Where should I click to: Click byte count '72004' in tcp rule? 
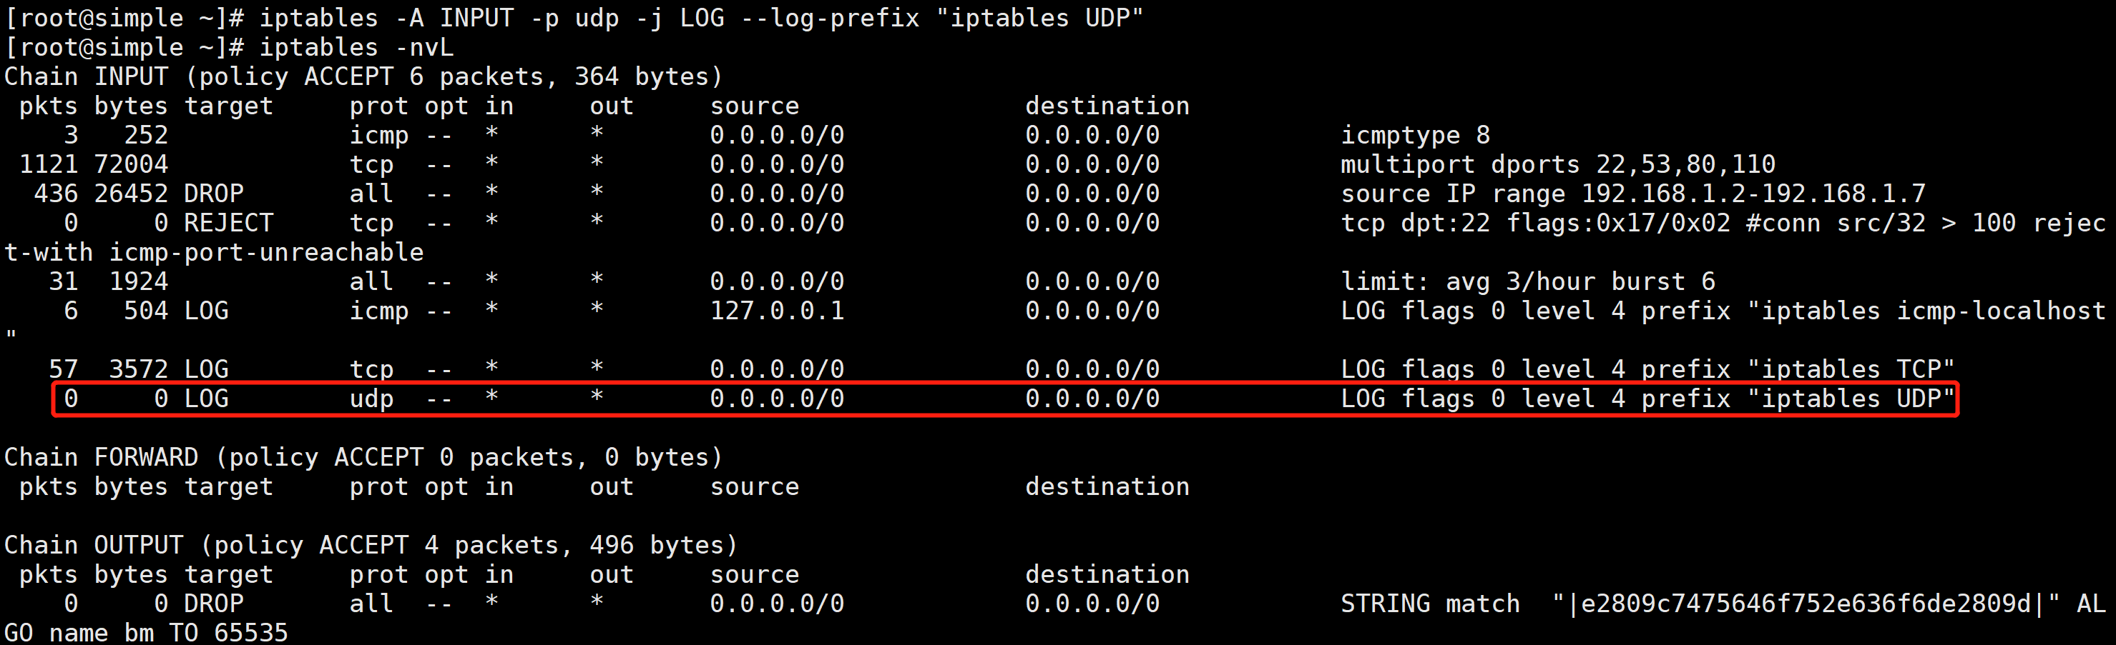(x=132, y=165)
